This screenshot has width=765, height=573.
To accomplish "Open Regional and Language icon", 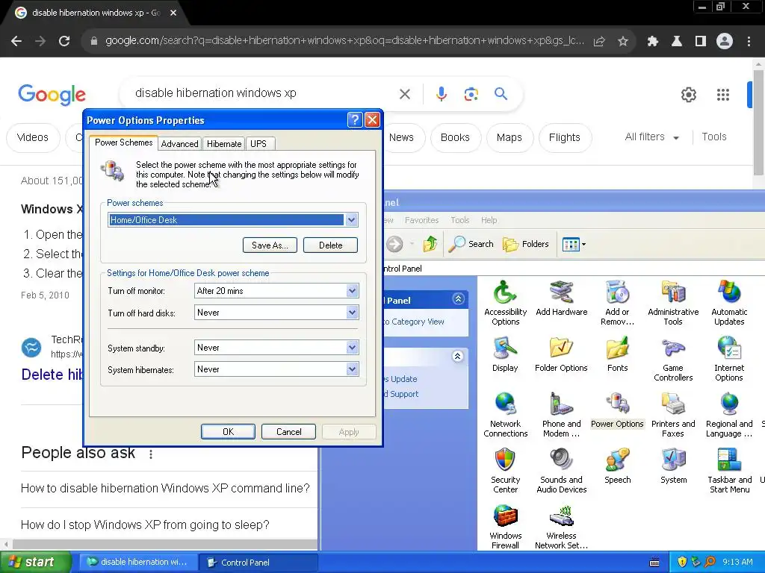I will 729,415.
